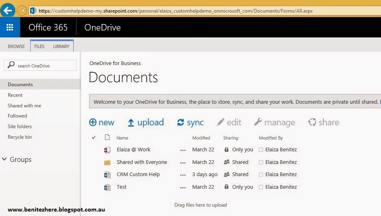Viewport: 381px width, 216px height.
Task: Click the sync arrows icon
Action: 181,122
